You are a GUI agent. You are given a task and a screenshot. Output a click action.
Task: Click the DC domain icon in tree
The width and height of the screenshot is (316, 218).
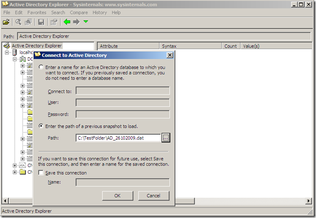23,59
